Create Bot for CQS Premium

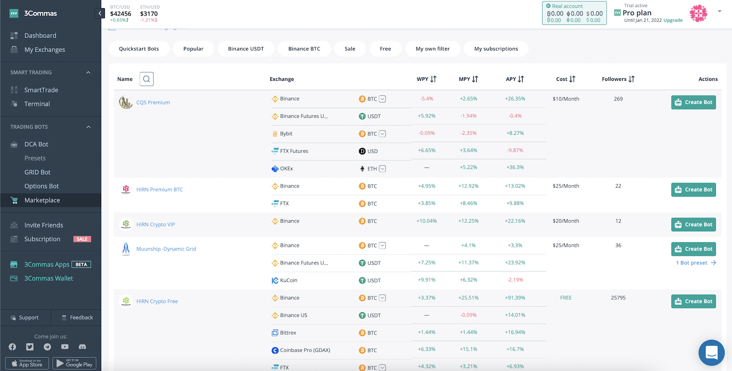[693, 102]
